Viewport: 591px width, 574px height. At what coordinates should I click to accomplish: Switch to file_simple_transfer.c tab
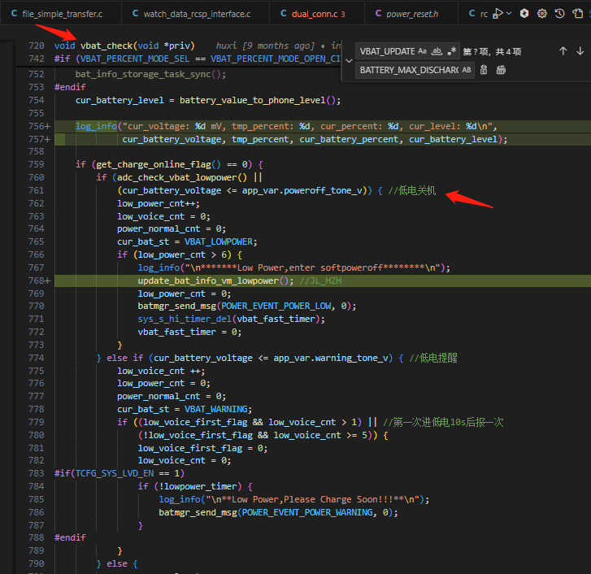coord(61,14)
